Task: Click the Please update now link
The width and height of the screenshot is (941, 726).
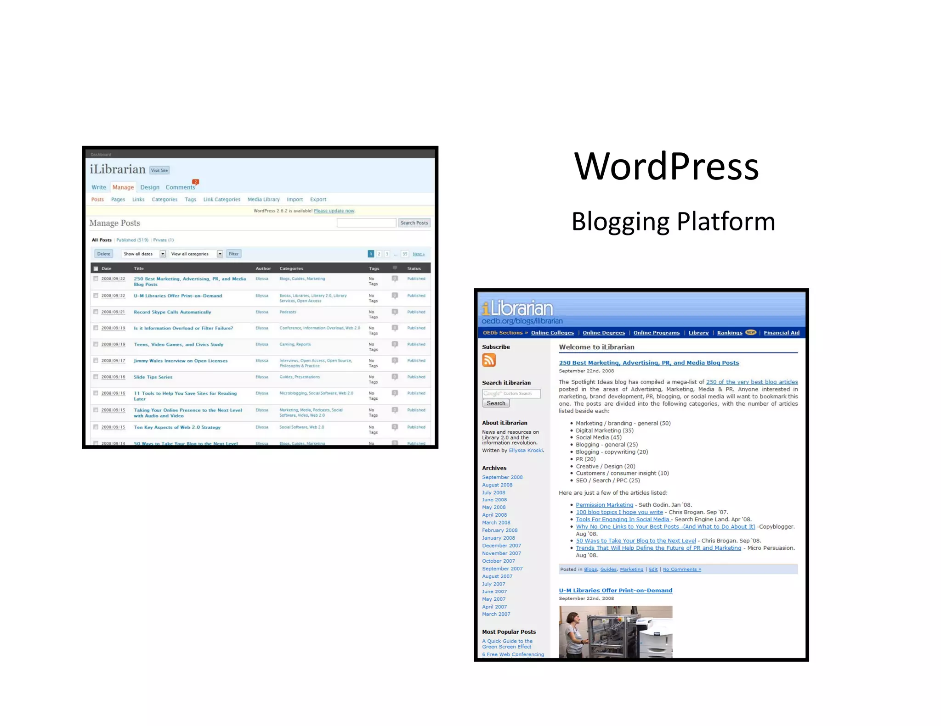Action: coord(334,211)
